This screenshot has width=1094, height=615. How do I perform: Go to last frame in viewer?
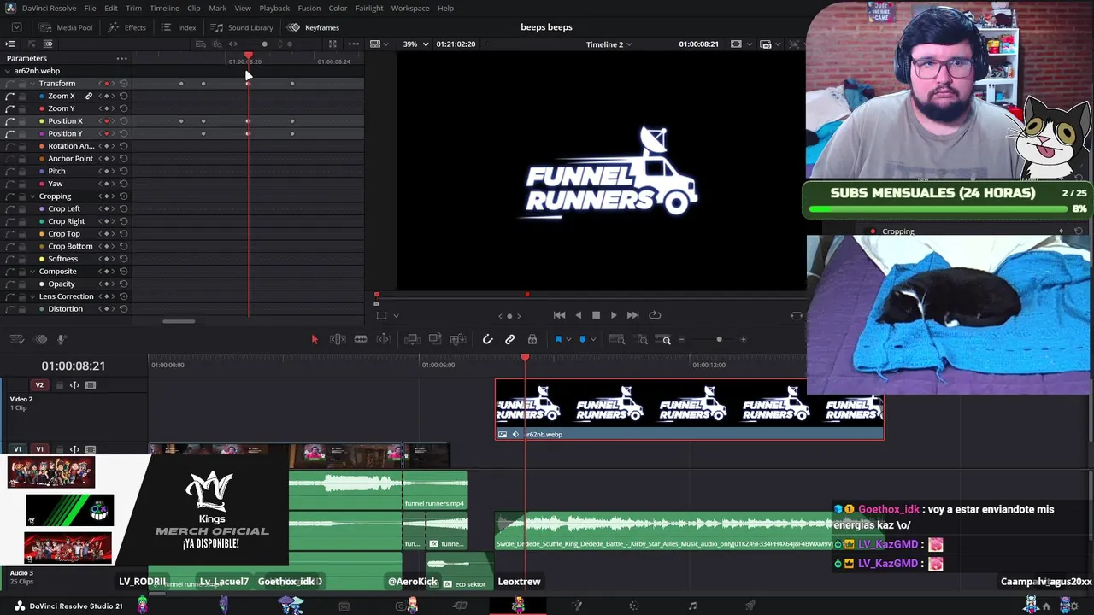(x=632, y=315)
